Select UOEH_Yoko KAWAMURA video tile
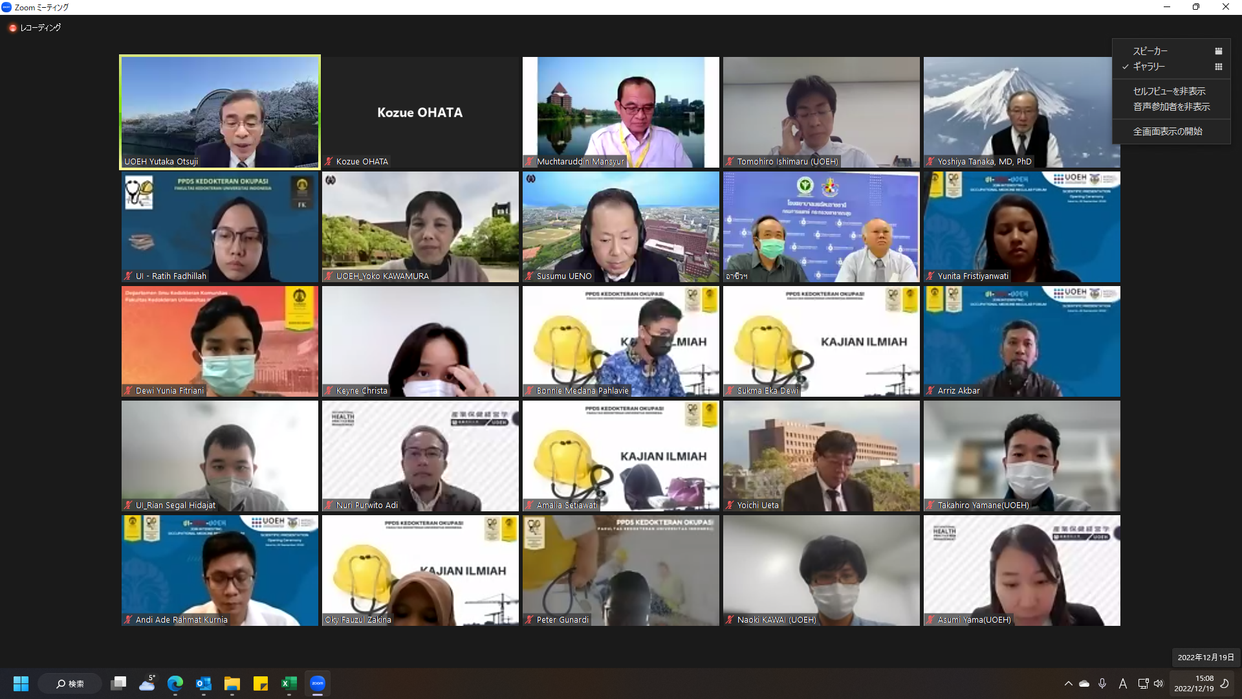 (420, 227)
